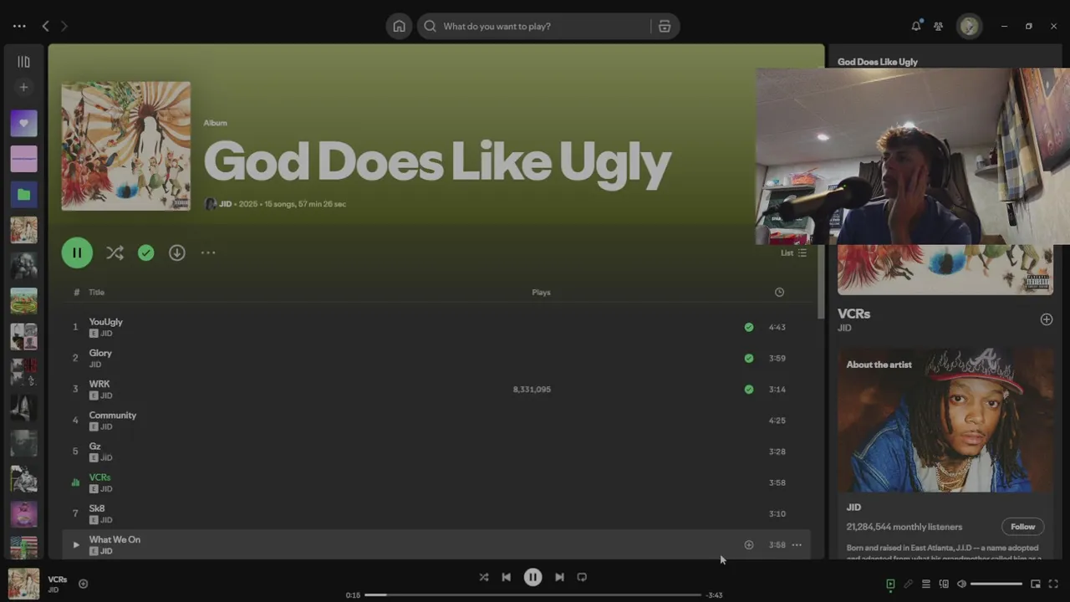Screen dimensions: 1070x602
Task: Select the Gz track
Action: (435, 451)
